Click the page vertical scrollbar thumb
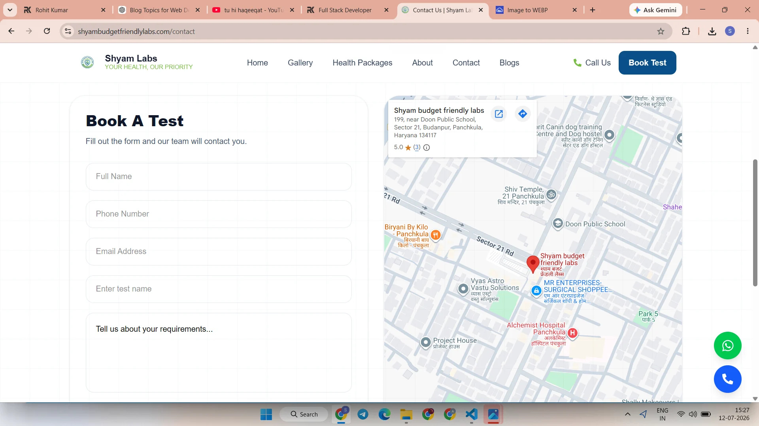759x426 pixels. coord(755,223)
